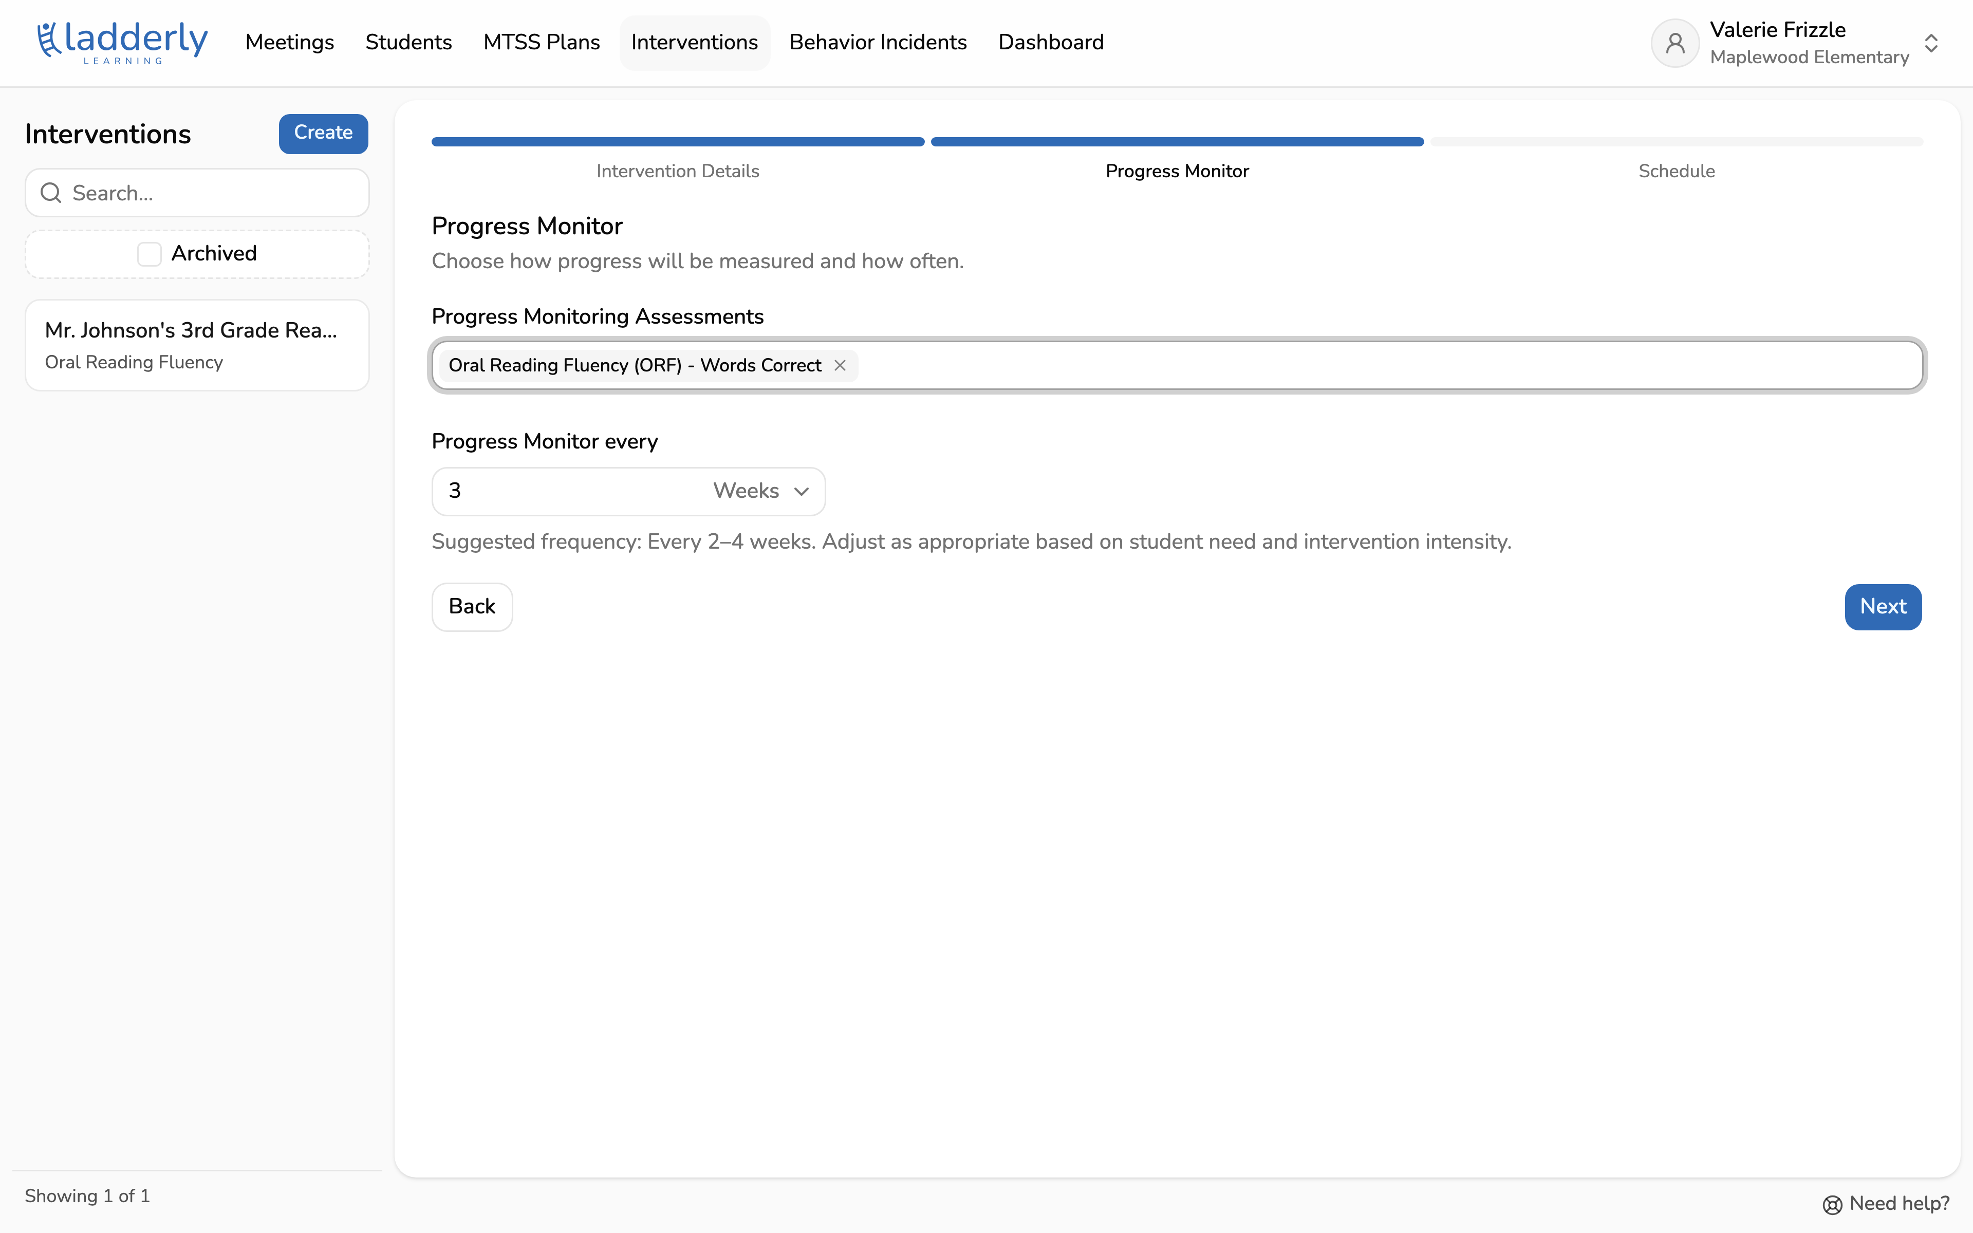The image size is (1973, 1233).
Task: Go to MTSS Plans
Action: 542,43
